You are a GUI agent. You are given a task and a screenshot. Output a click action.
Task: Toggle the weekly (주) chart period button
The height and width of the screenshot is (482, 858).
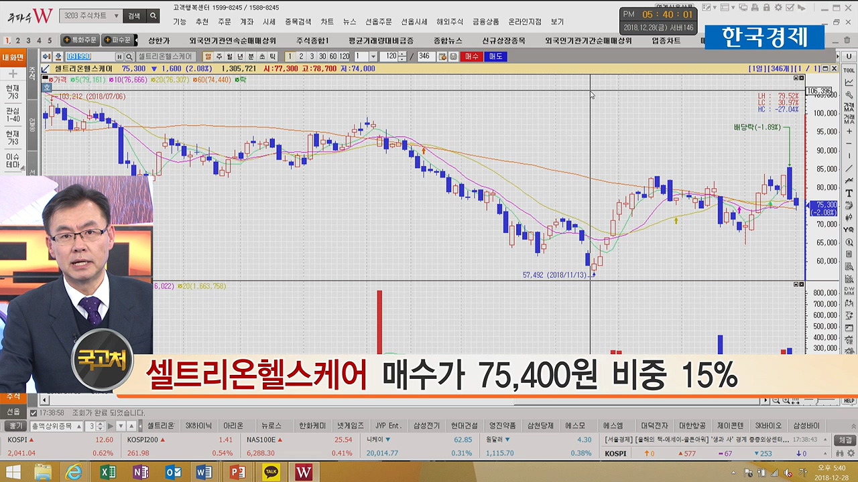219,57
